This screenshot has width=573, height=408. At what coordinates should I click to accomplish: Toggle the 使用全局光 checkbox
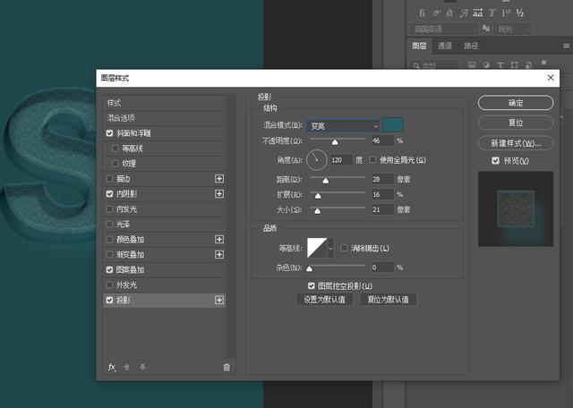[373, 160]
